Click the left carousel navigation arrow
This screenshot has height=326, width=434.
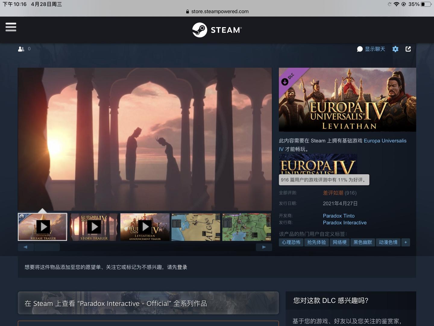(x=26, y=247)
